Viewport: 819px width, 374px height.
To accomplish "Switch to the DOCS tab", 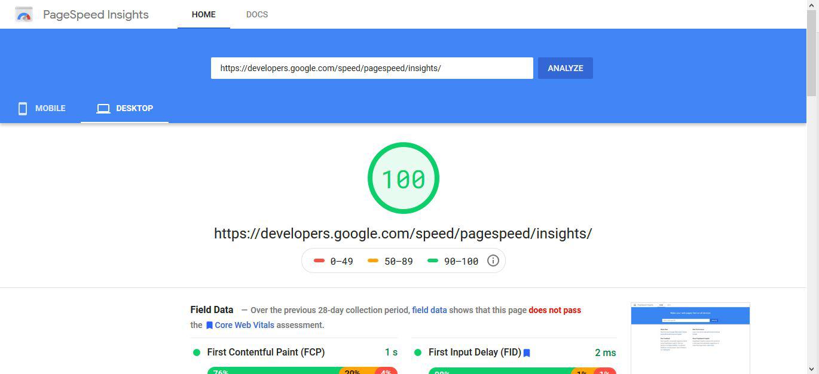I will click(257, 14).
